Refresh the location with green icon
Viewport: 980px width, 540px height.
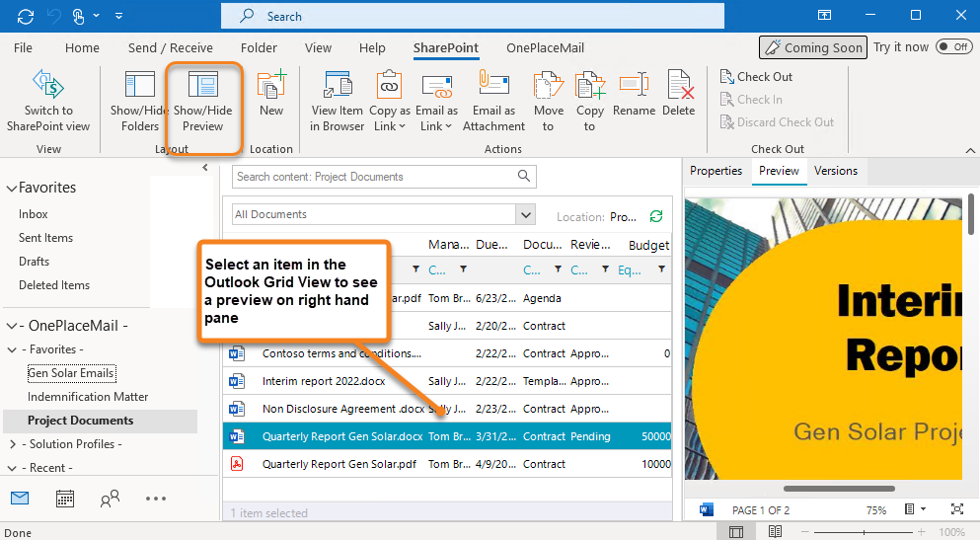pos(655,216)
